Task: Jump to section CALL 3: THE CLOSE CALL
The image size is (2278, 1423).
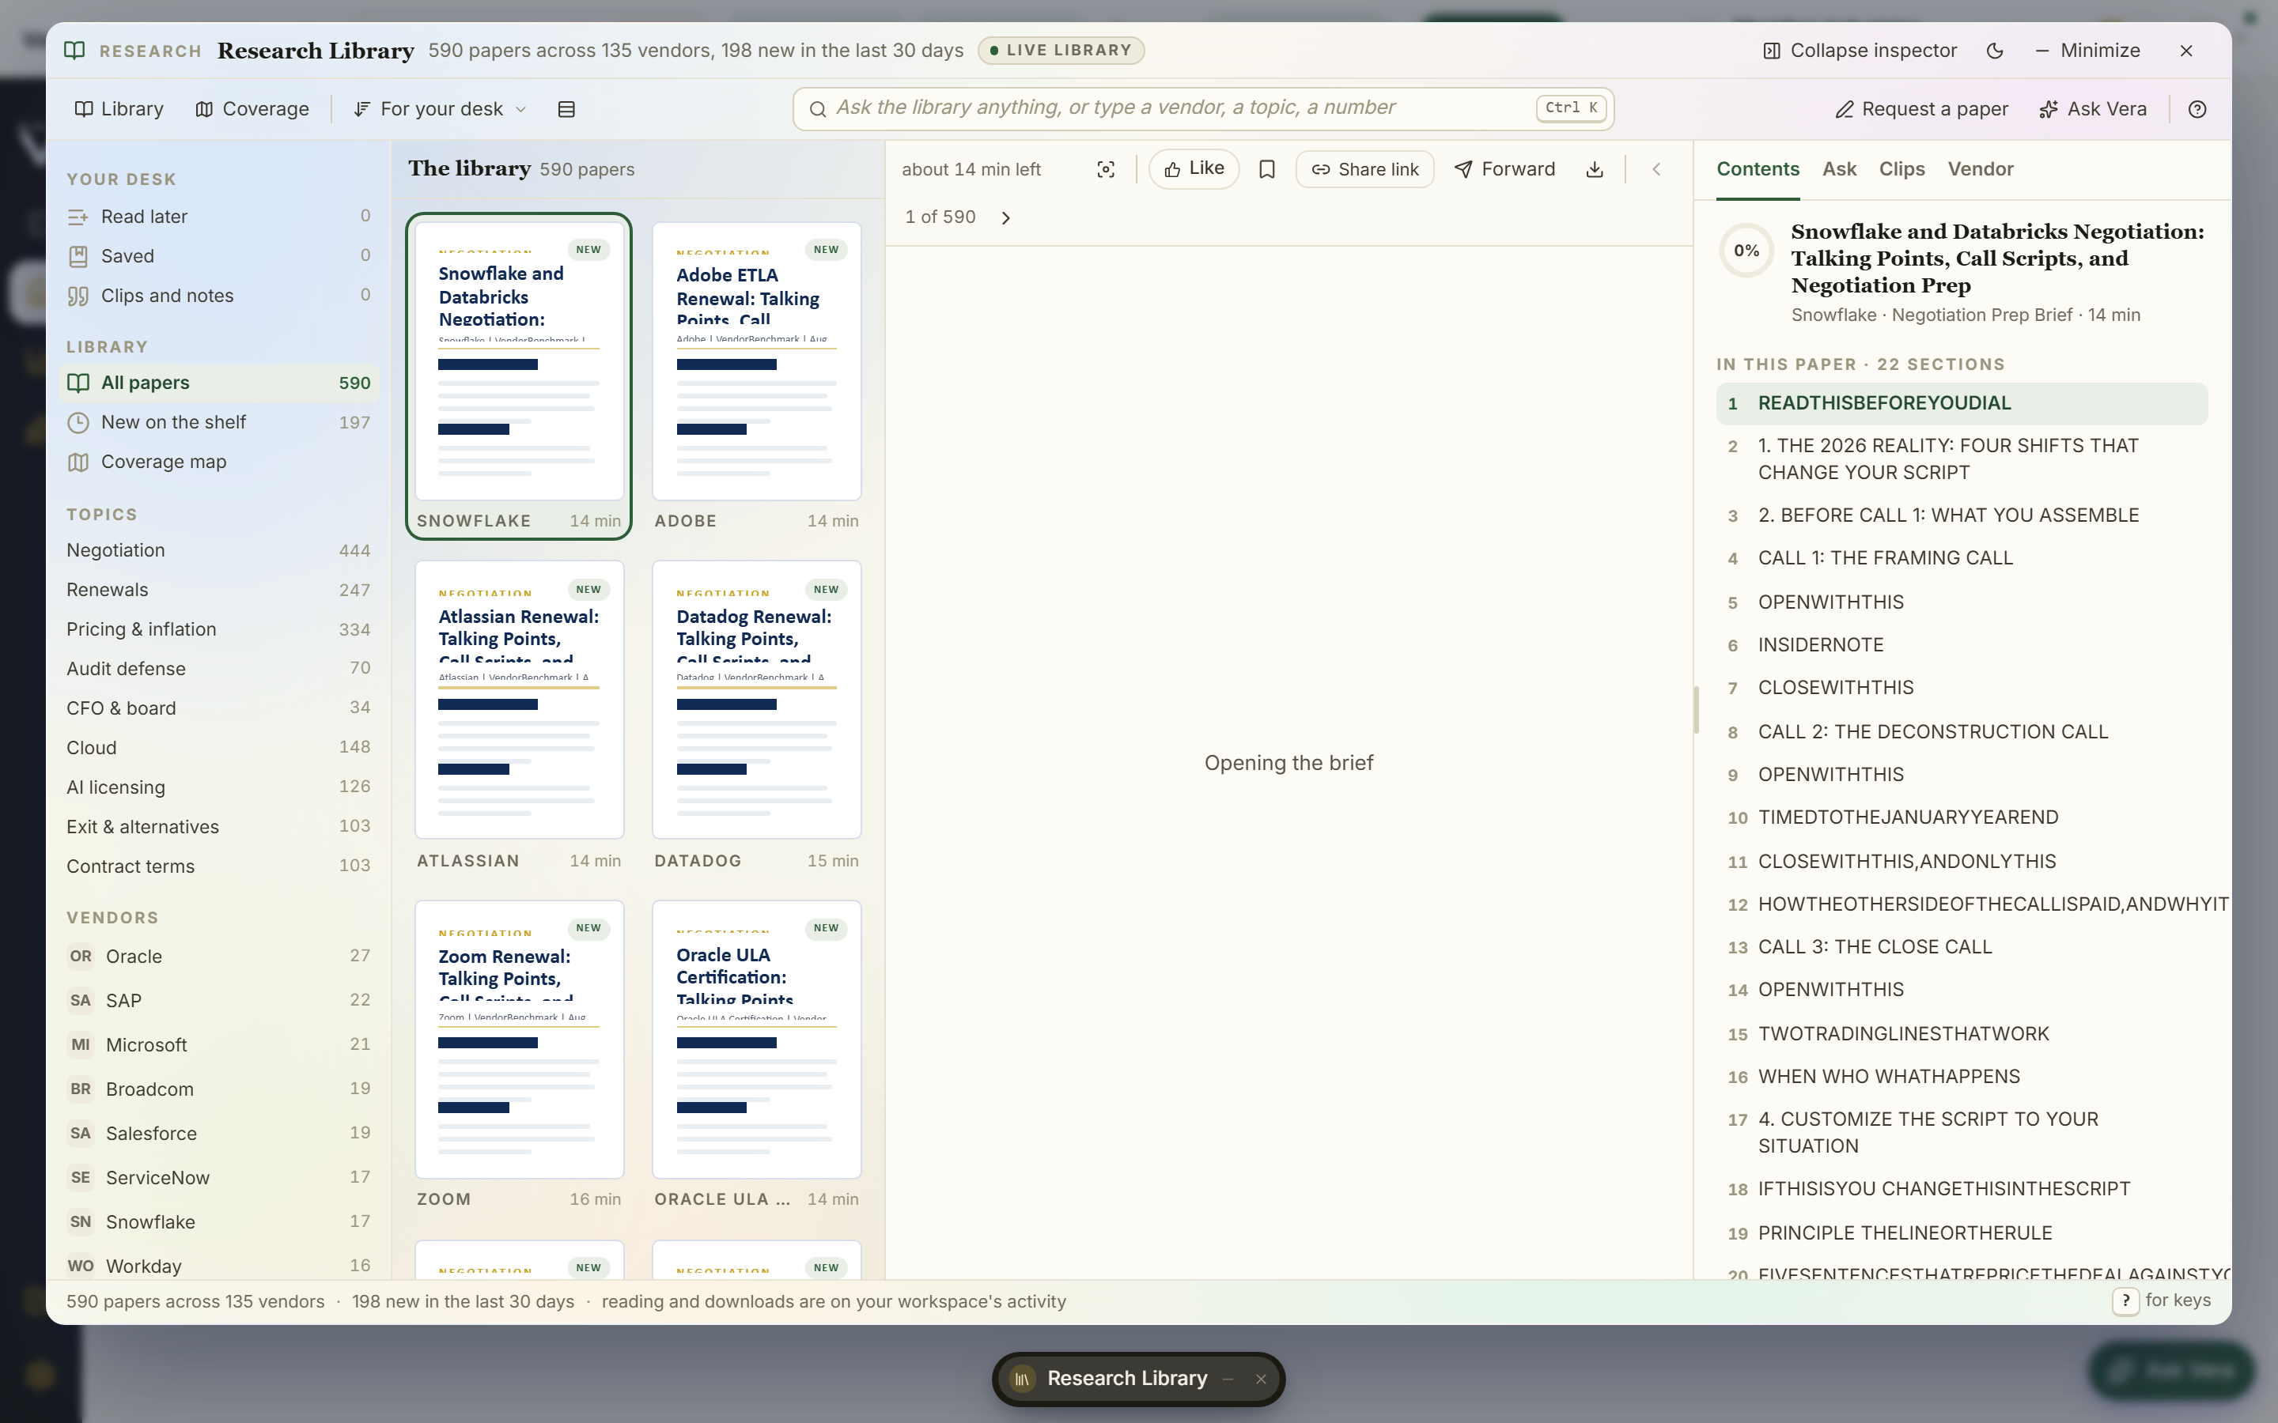Action: pyautogui.click(x=1962, y=948)
